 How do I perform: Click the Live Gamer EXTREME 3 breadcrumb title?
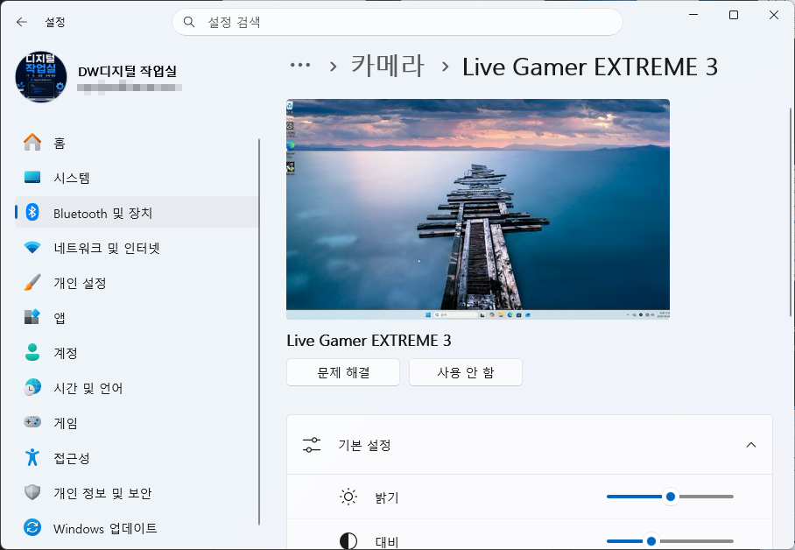coord(589,67)
